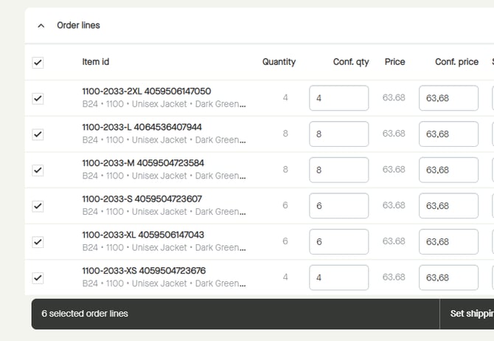Uncheck the 1100-2033-2XL order line checkbox

pos(38,98)
